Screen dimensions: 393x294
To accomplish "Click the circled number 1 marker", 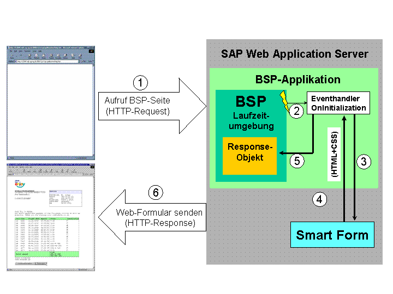I will coord(140,83).
